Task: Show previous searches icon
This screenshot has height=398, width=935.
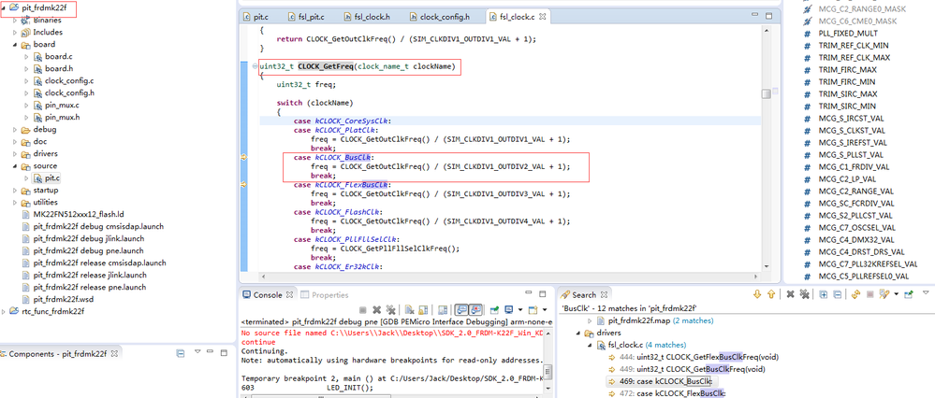Action: point(884,294)
